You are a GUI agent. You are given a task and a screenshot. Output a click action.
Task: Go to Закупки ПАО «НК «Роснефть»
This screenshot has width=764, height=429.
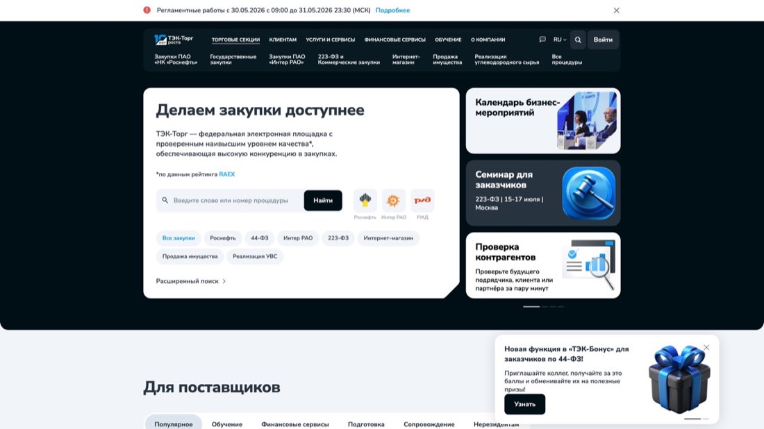[176, 60]
